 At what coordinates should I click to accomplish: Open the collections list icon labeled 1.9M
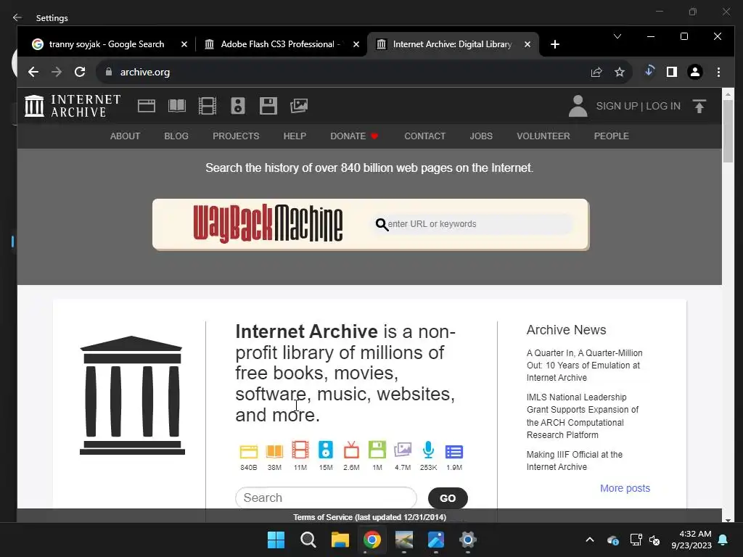(454, 452)
